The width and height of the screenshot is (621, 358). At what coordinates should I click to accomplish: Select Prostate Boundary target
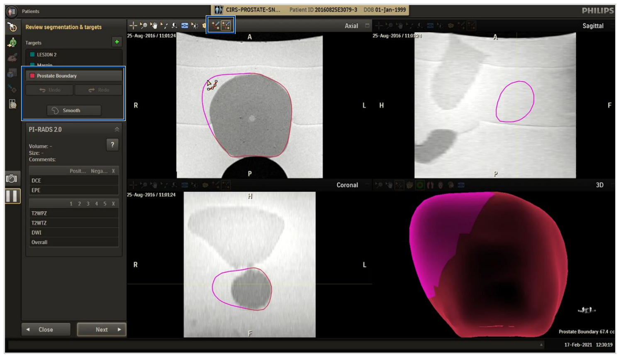click(74, 76)
